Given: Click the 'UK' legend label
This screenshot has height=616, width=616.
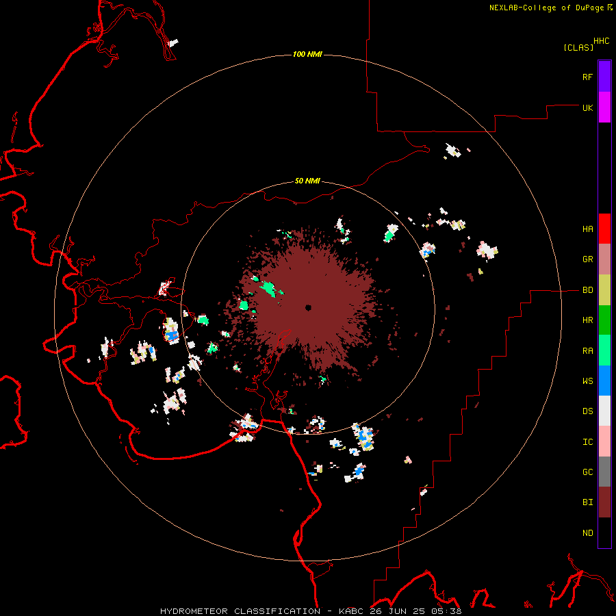Looking at the screenshot, I should coord(588,107).
